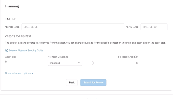Focus the End Date field showing 2021-05-19
The width and height of the screenshot is (173, 99).
154,27
